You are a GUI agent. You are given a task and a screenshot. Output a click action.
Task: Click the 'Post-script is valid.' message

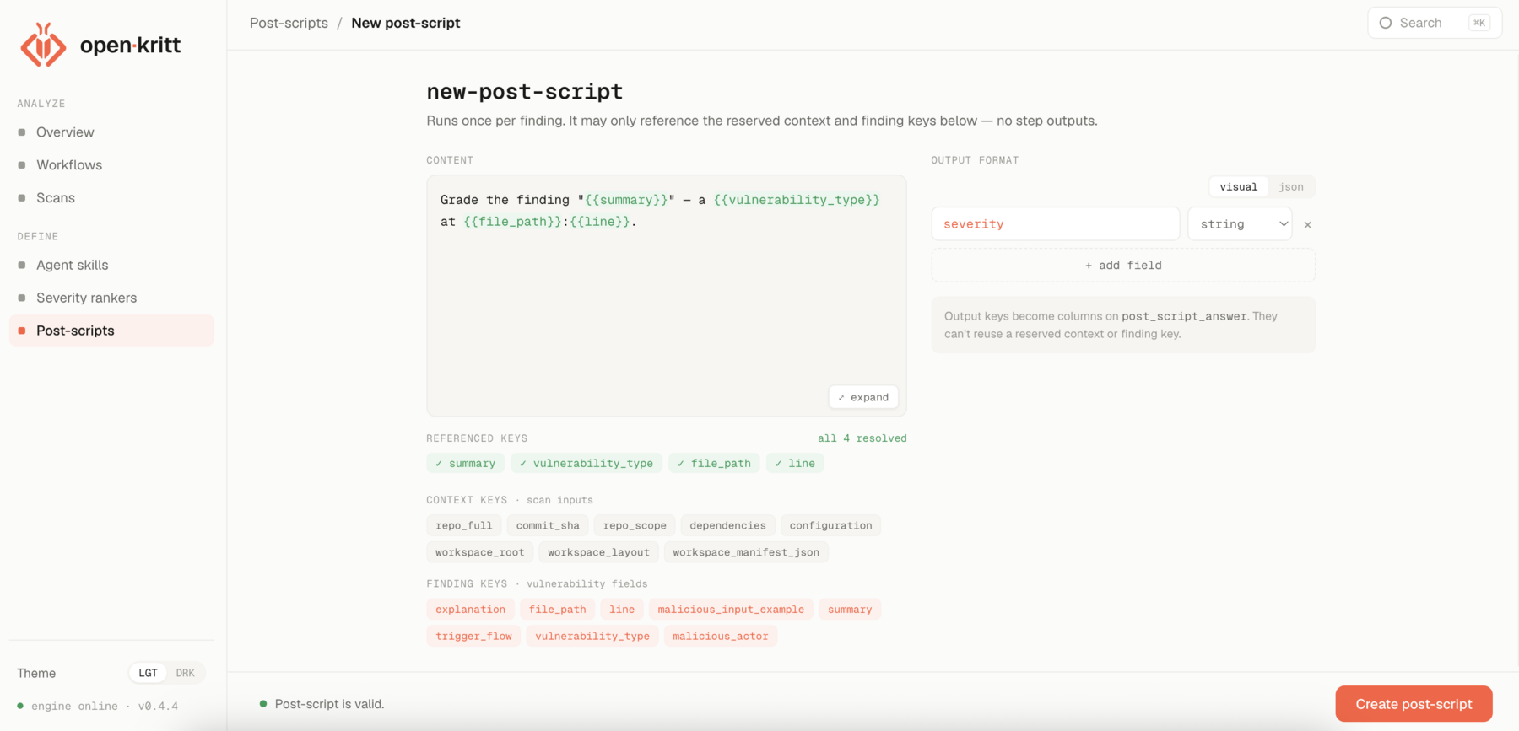coord(329,704)
